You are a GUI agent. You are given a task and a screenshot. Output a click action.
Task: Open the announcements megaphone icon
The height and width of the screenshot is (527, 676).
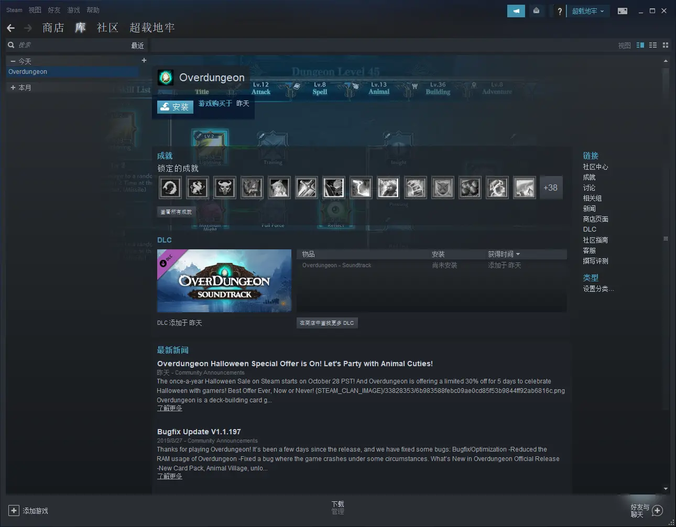pos(516,11)
